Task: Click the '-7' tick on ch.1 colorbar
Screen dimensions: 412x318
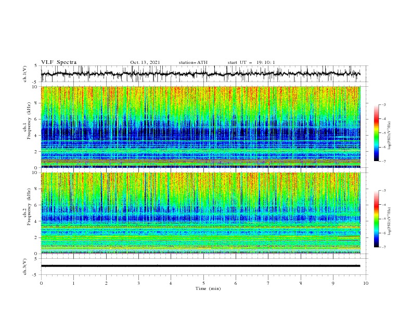Action: click(384, 161)
